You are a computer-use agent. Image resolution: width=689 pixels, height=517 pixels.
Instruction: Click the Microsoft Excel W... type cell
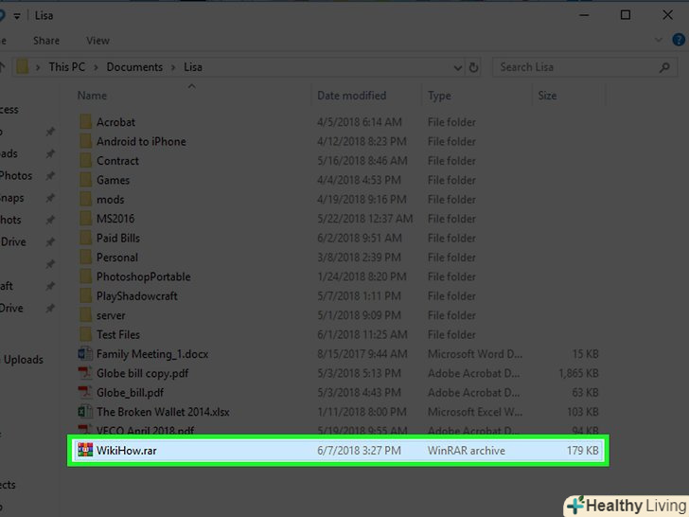[475, 412]
